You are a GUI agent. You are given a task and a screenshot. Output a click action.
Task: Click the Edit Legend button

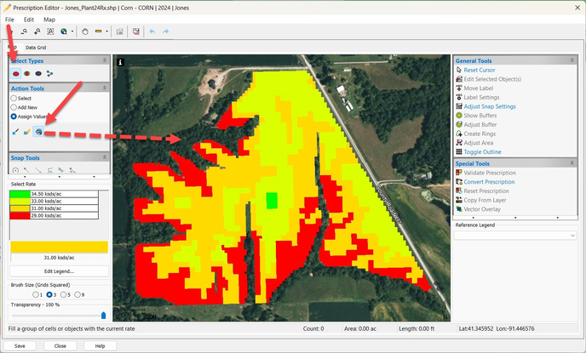[58, 270]
